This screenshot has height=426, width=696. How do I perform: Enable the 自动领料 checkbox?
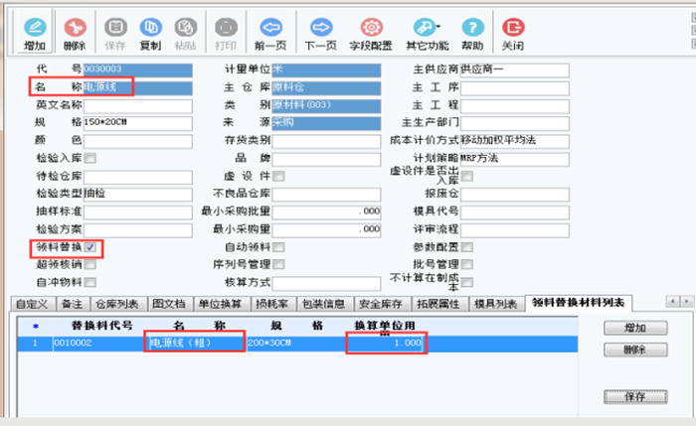278,247
